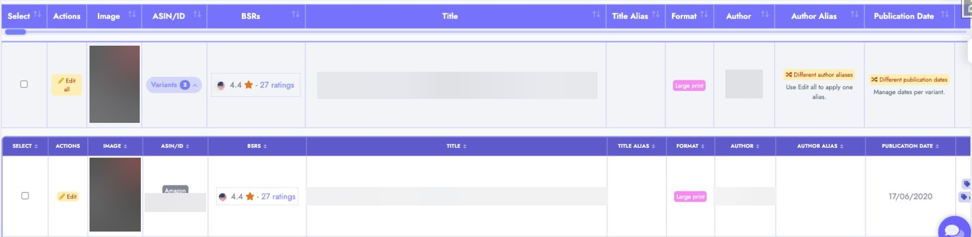Sort by Publication Date top header
This screenshot has height=237, width=972.
click(x=945, y=15)
